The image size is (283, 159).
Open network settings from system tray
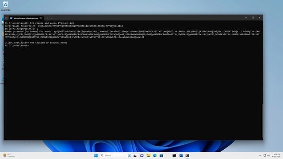[264, 155]
